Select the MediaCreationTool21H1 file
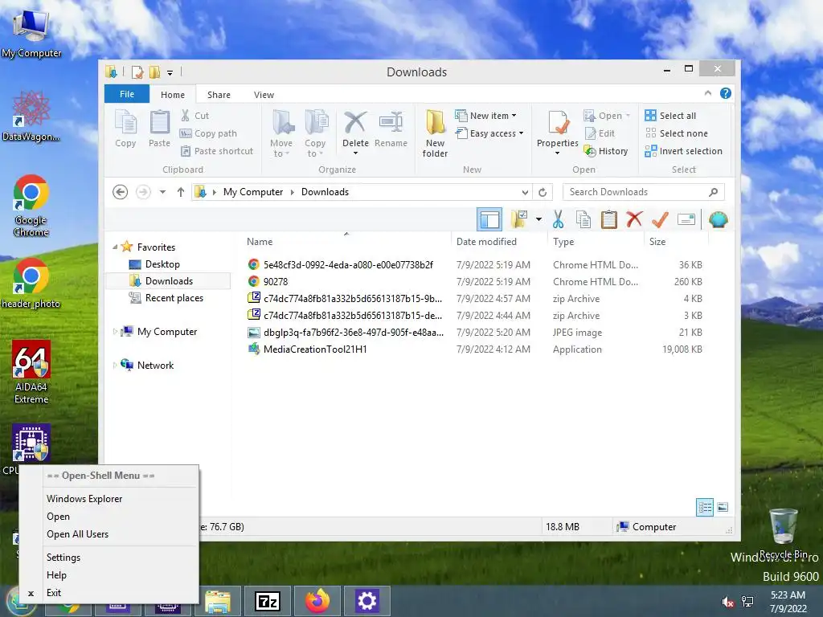 (x=315, y=349)
